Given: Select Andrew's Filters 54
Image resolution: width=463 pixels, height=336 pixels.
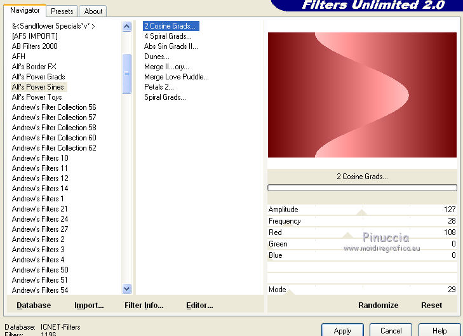Looking at the screenshot, I should pos(40,290).
